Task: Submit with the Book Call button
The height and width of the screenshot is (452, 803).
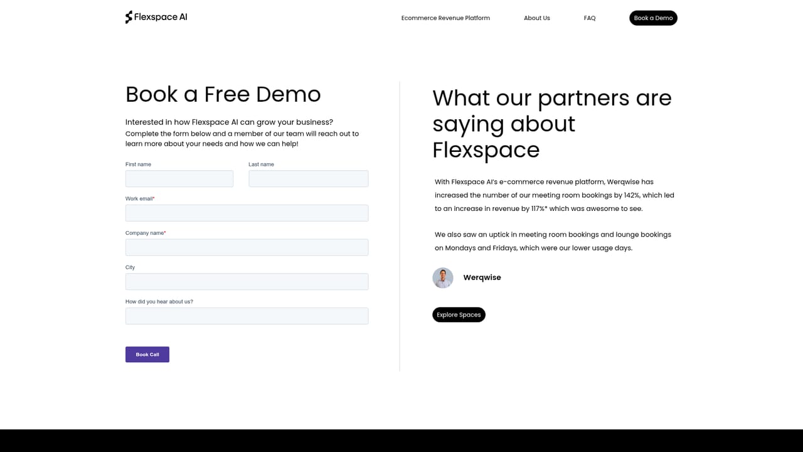Action: [x=147, y=355]
